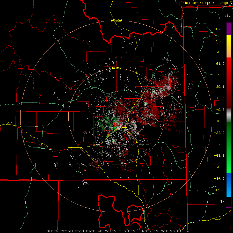Screen dimensions: 233x233
Task: Click the 45.6 legend value
Action: coord(220,75)
